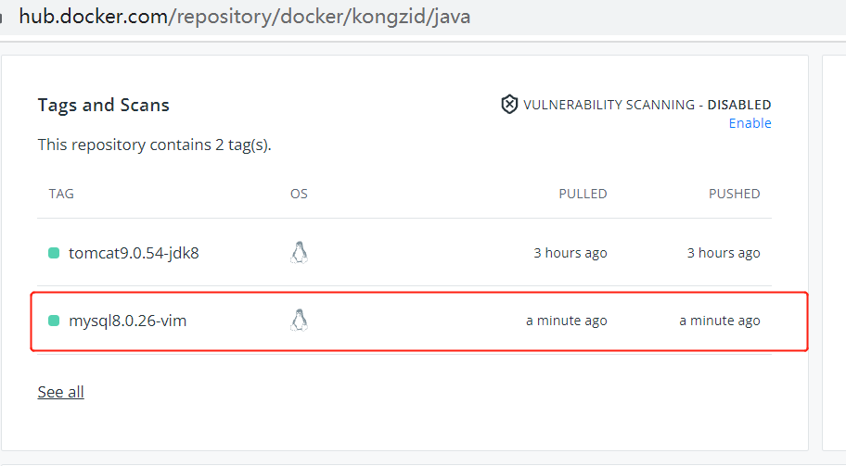The width and height of the screenshot is (846, 466).
Task: Click pulled time for mysql8.0.26-vim row
Action: tap(566, 321)
